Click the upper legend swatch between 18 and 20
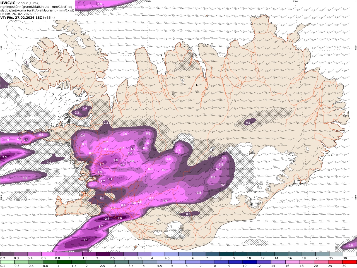 308,254
